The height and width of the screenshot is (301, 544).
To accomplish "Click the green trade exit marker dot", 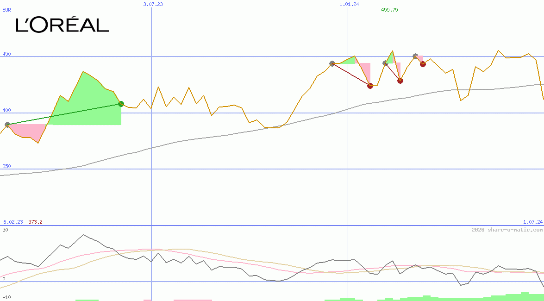I will click(121, 104).
